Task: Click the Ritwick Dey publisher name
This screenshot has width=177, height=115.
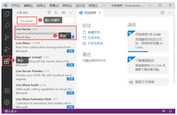Action: coord(23,37)
